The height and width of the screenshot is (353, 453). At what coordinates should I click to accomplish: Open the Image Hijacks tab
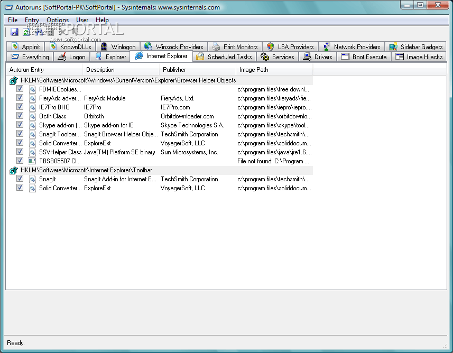point(419,57)
